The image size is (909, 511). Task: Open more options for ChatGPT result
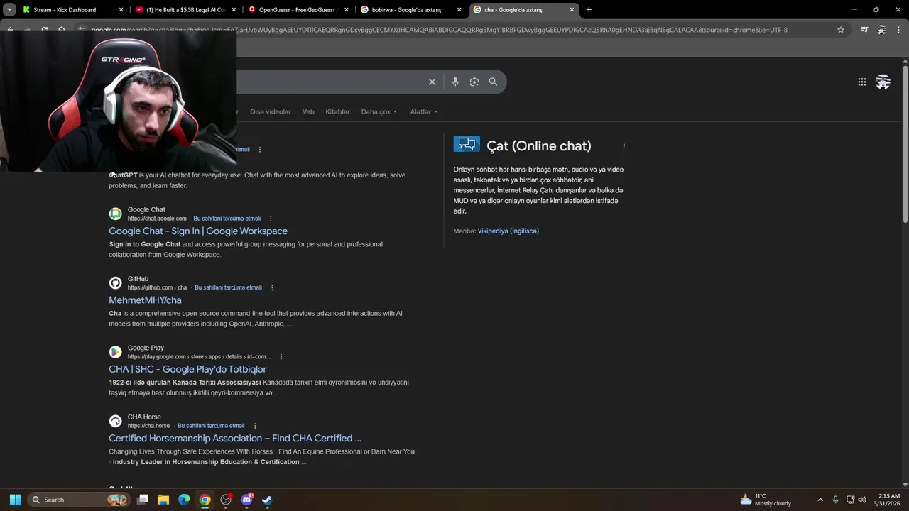click(x=260, y=150)
